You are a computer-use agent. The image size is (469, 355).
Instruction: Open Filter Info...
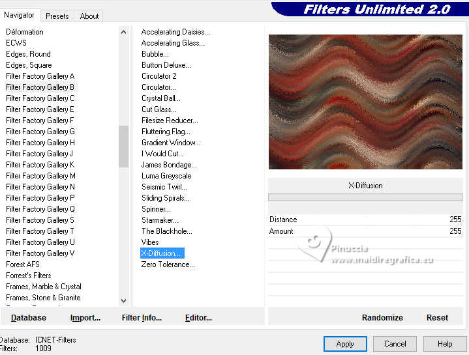click(x=142, y=318)
